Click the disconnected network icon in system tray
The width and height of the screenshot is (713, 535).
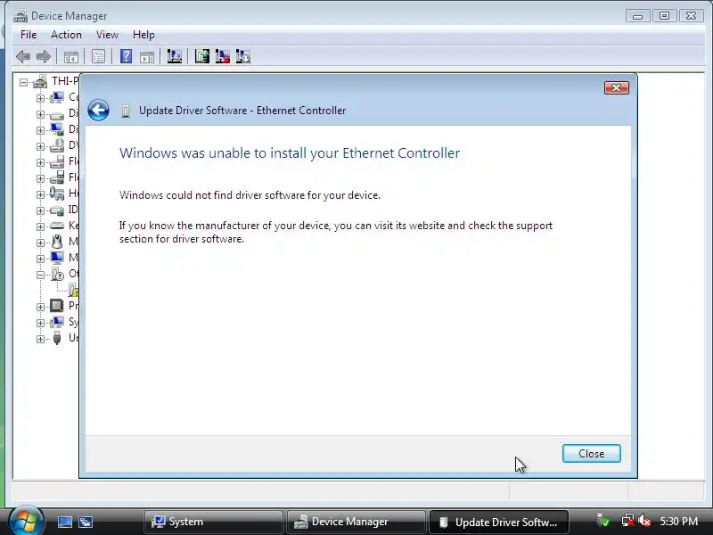click(x=627, y=521)
